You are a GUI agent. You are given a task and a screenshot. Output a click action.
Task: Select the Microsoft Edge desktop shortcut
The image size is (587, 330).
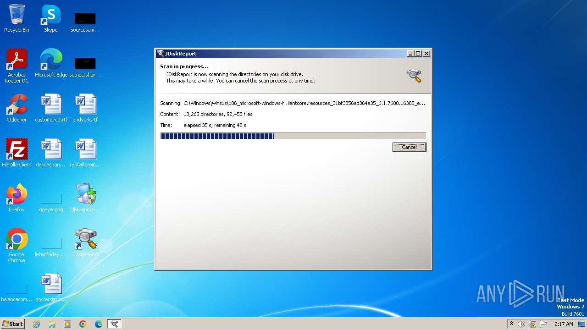(x=51, y=63)
